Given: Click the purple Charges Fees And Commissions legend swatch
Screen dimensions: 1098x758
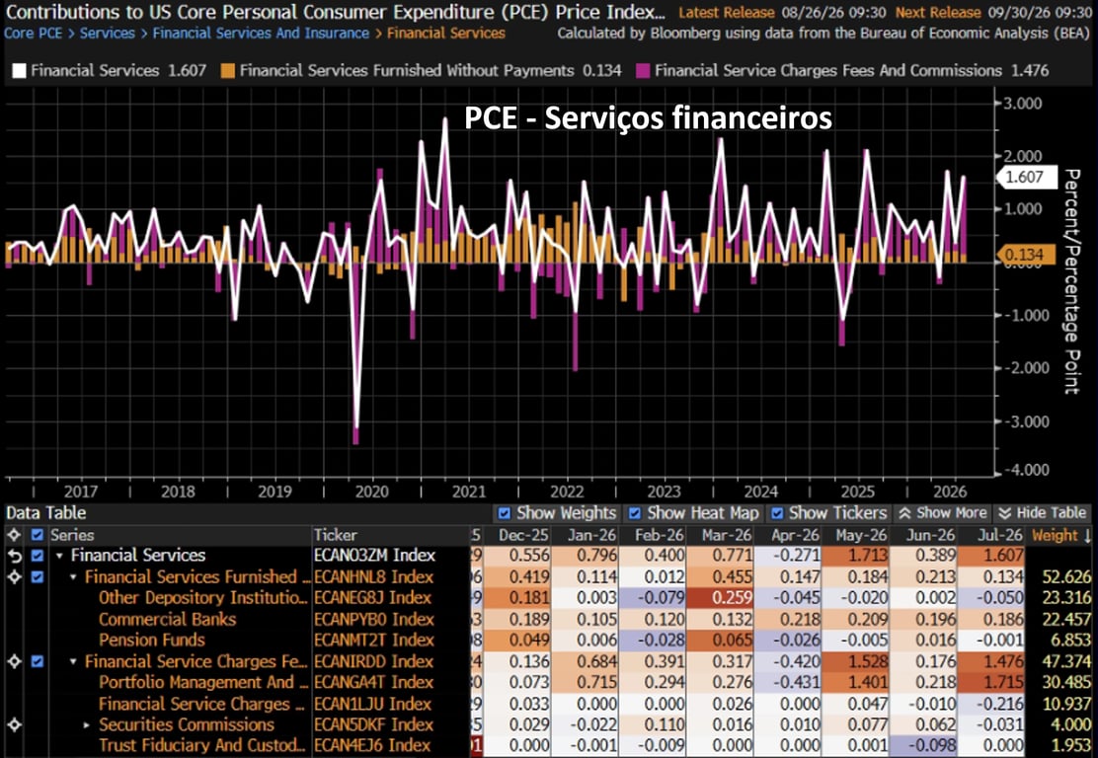Looking at the screenshot, I should point(643,71).
